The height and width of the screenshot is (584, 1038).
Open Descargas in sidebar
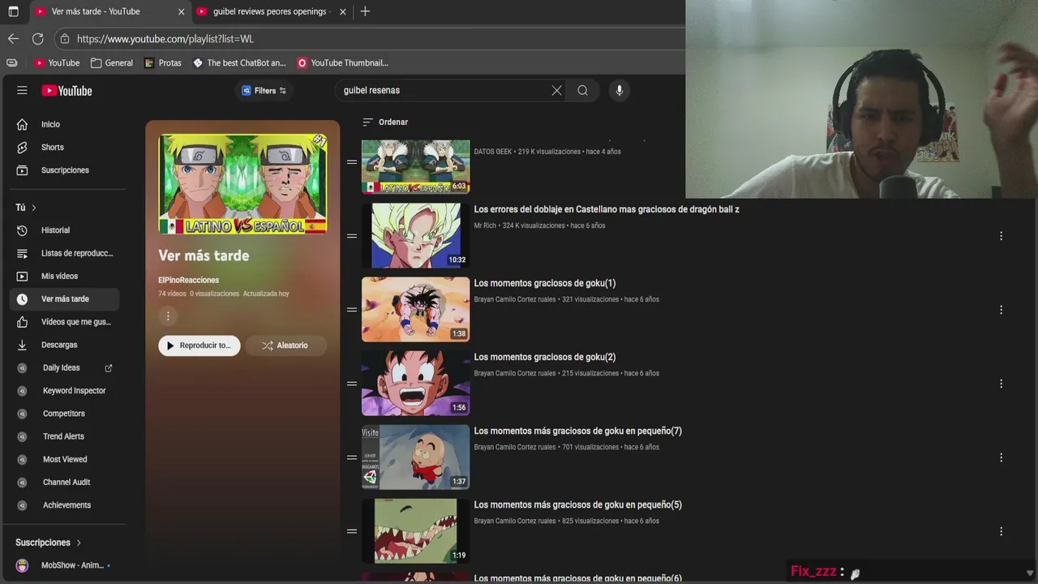tap(65, 345)
